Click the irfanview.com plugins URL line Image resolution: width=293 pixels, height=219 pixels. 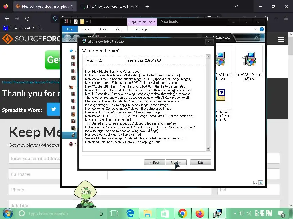coord(122,142)
